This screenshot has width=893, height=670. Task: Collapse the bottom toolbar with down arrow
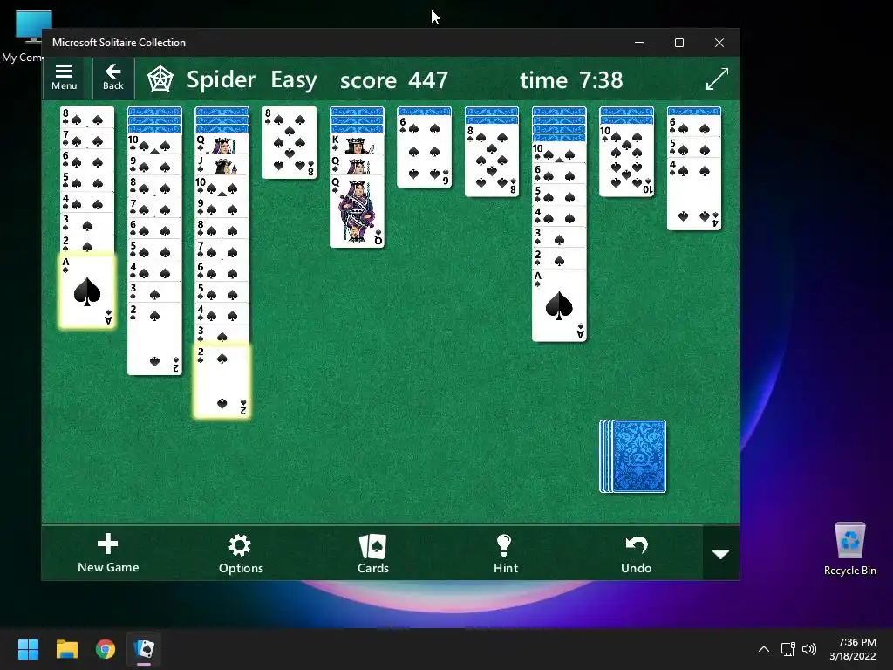pyautogui.click(x=721, y=554)
